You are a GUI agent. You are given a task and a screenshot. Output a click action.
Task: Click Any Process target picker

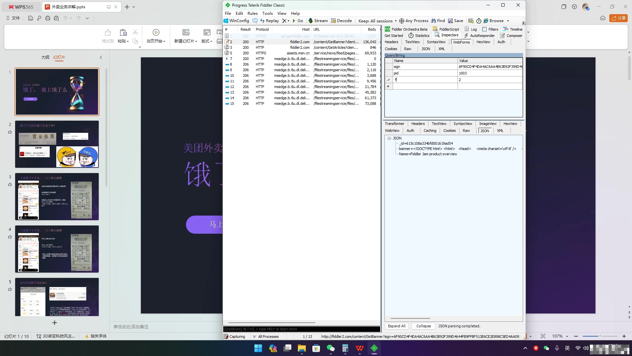(x=414, y=20)
